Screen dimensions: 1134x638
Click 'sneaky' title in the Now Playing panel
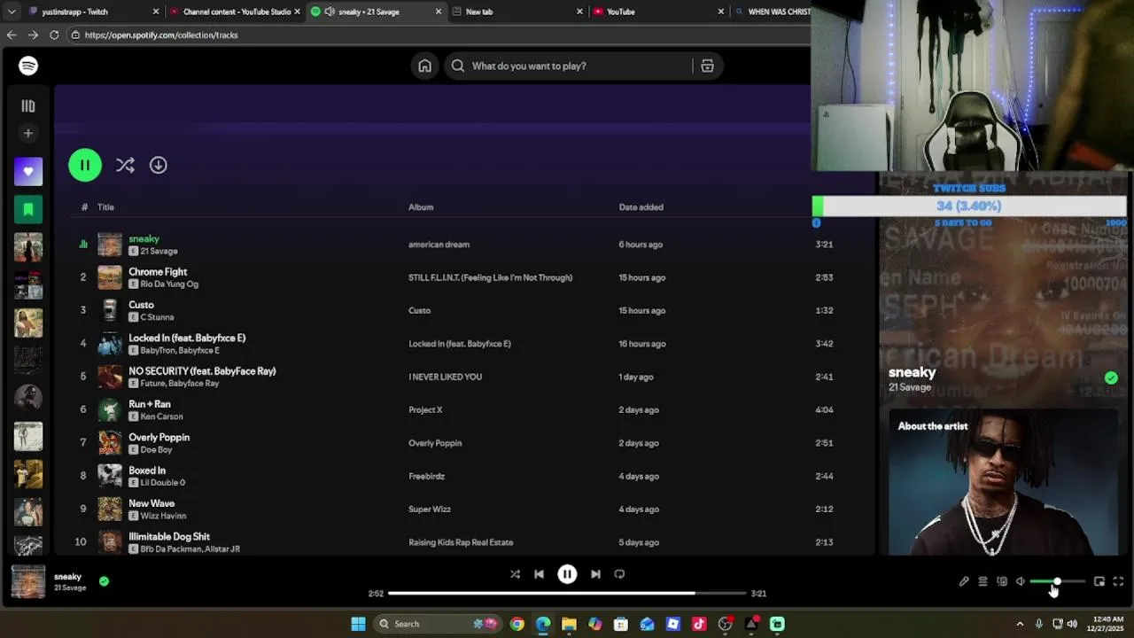tap(912, 373)
